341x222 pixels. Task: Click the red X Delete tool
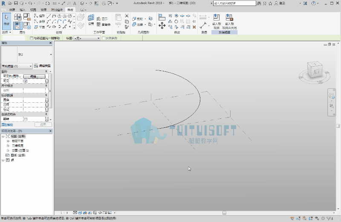pyautogui.click(x=194, y=27)
